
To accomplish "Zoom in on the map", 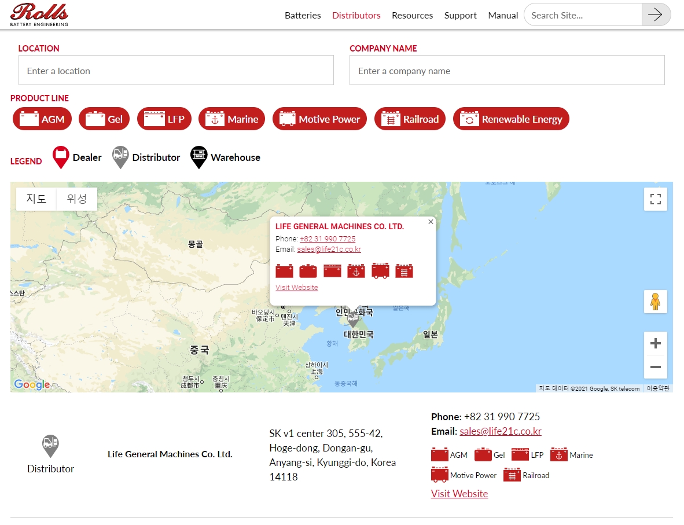I will 655,343.
